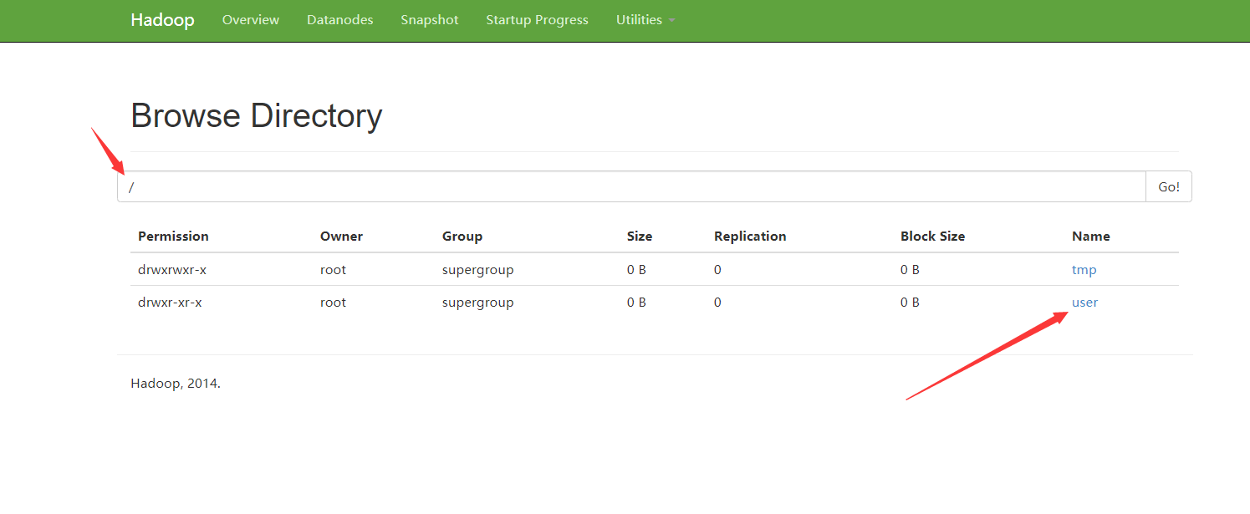
Task: Click the Block Size column header
Action: [x=932, y=237]
